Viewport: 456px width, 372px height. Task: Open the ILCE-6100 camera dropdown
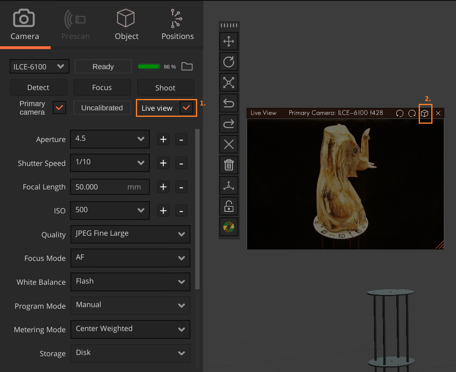pyautogui.click(x=39, y=67)
